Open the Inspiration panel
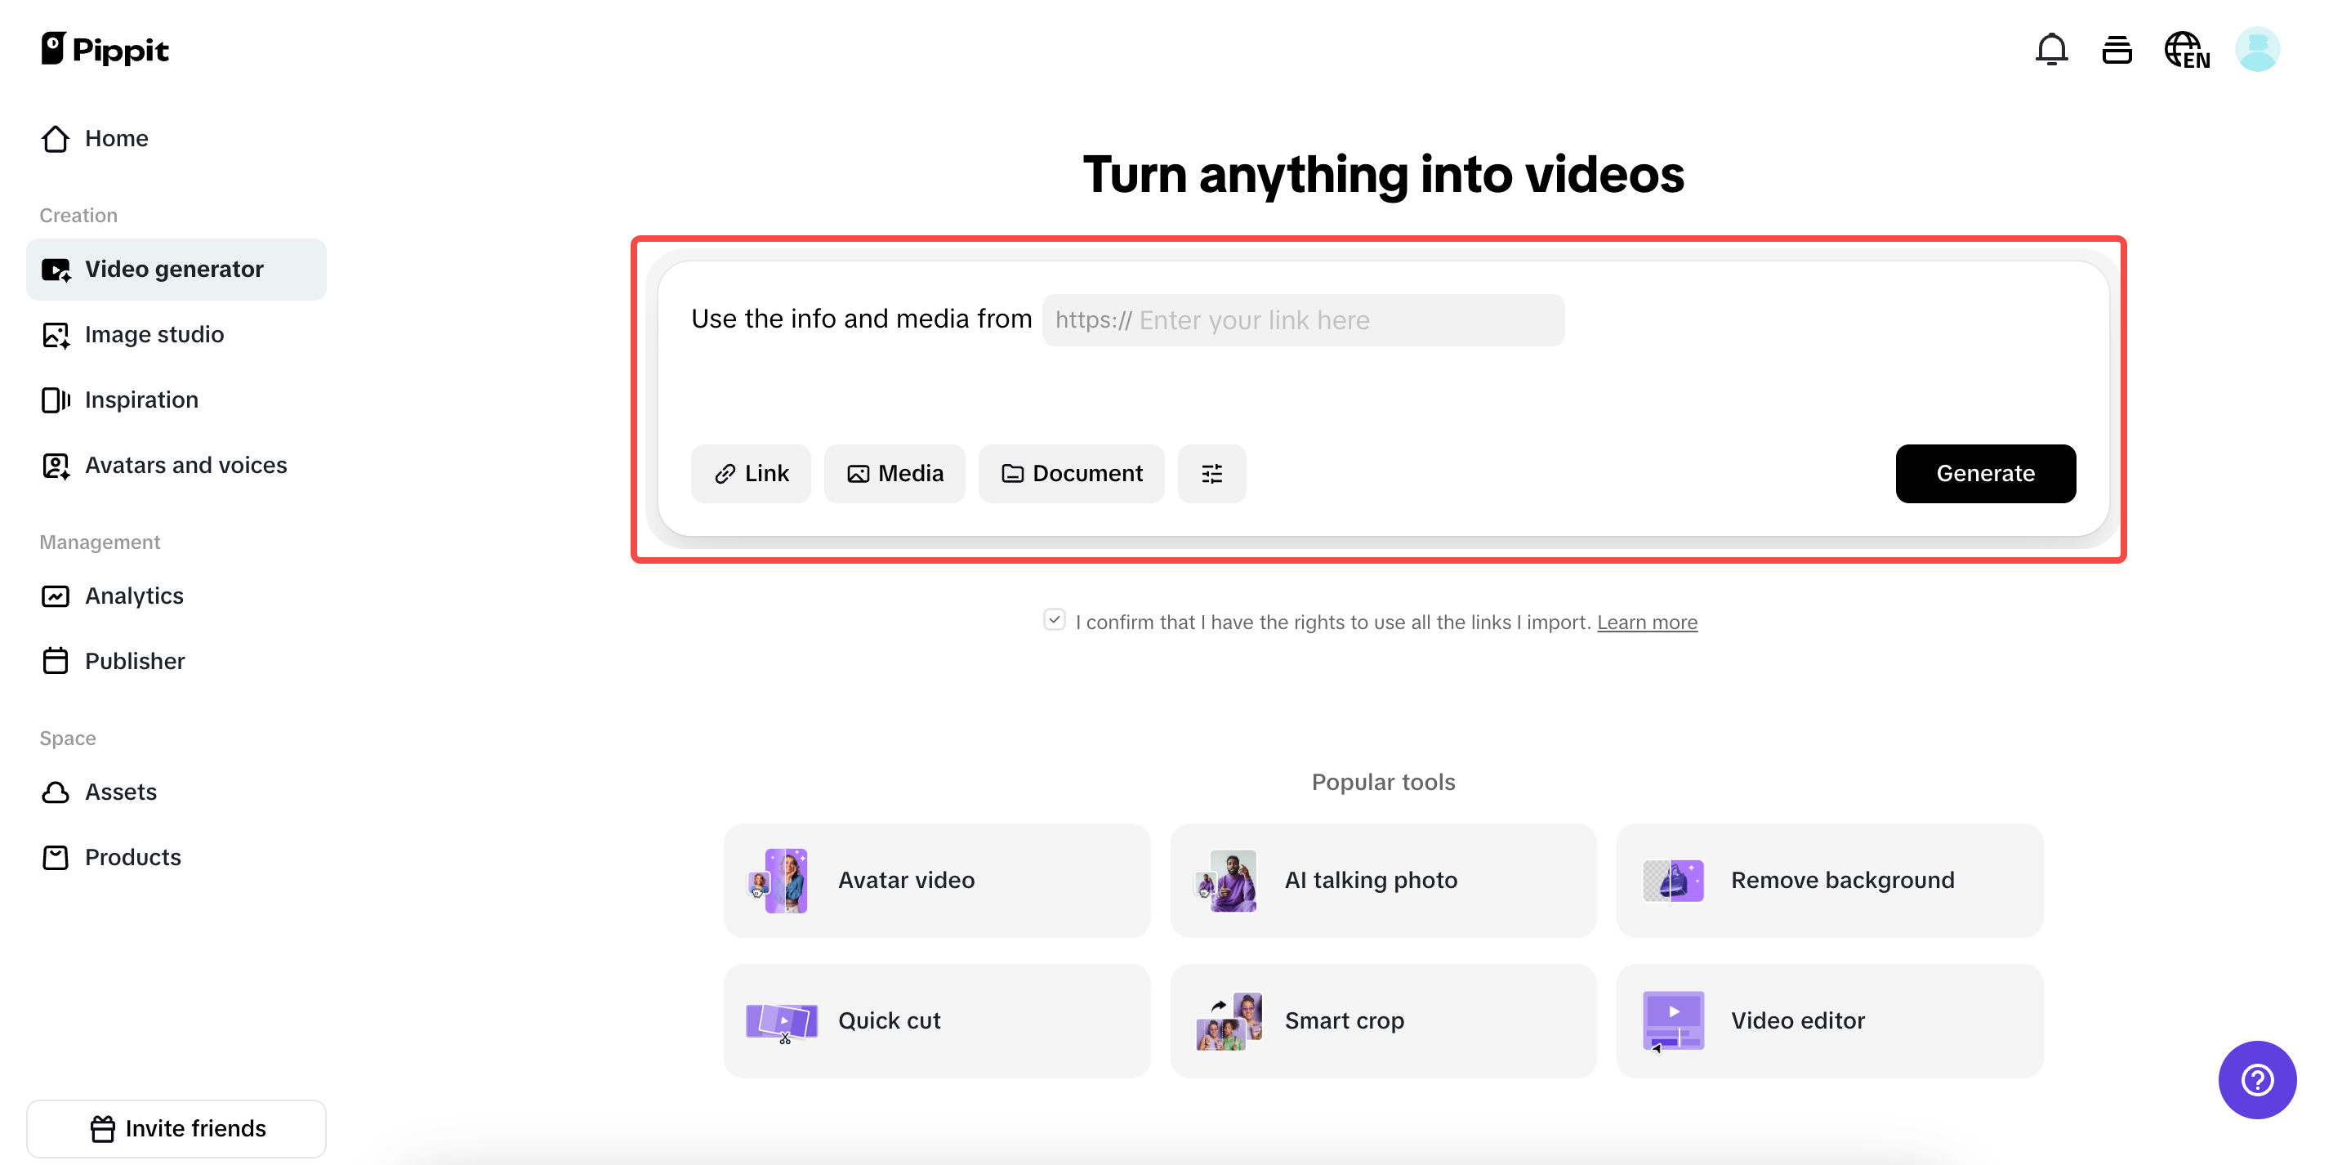The height and width of the screenshot is (1165, 2351). [x=141, y=399]
